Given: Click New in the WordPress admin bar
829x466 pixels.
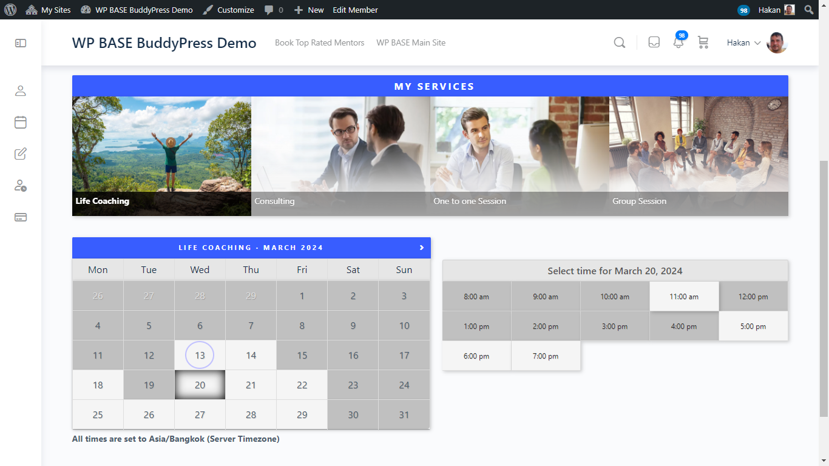Looking at the screenshot, I should [x=309, y=9].
